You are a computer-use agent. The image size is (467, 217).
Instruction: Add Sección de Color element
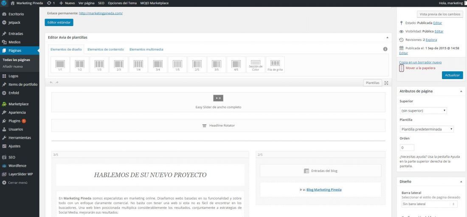click(x=256, y=65)
